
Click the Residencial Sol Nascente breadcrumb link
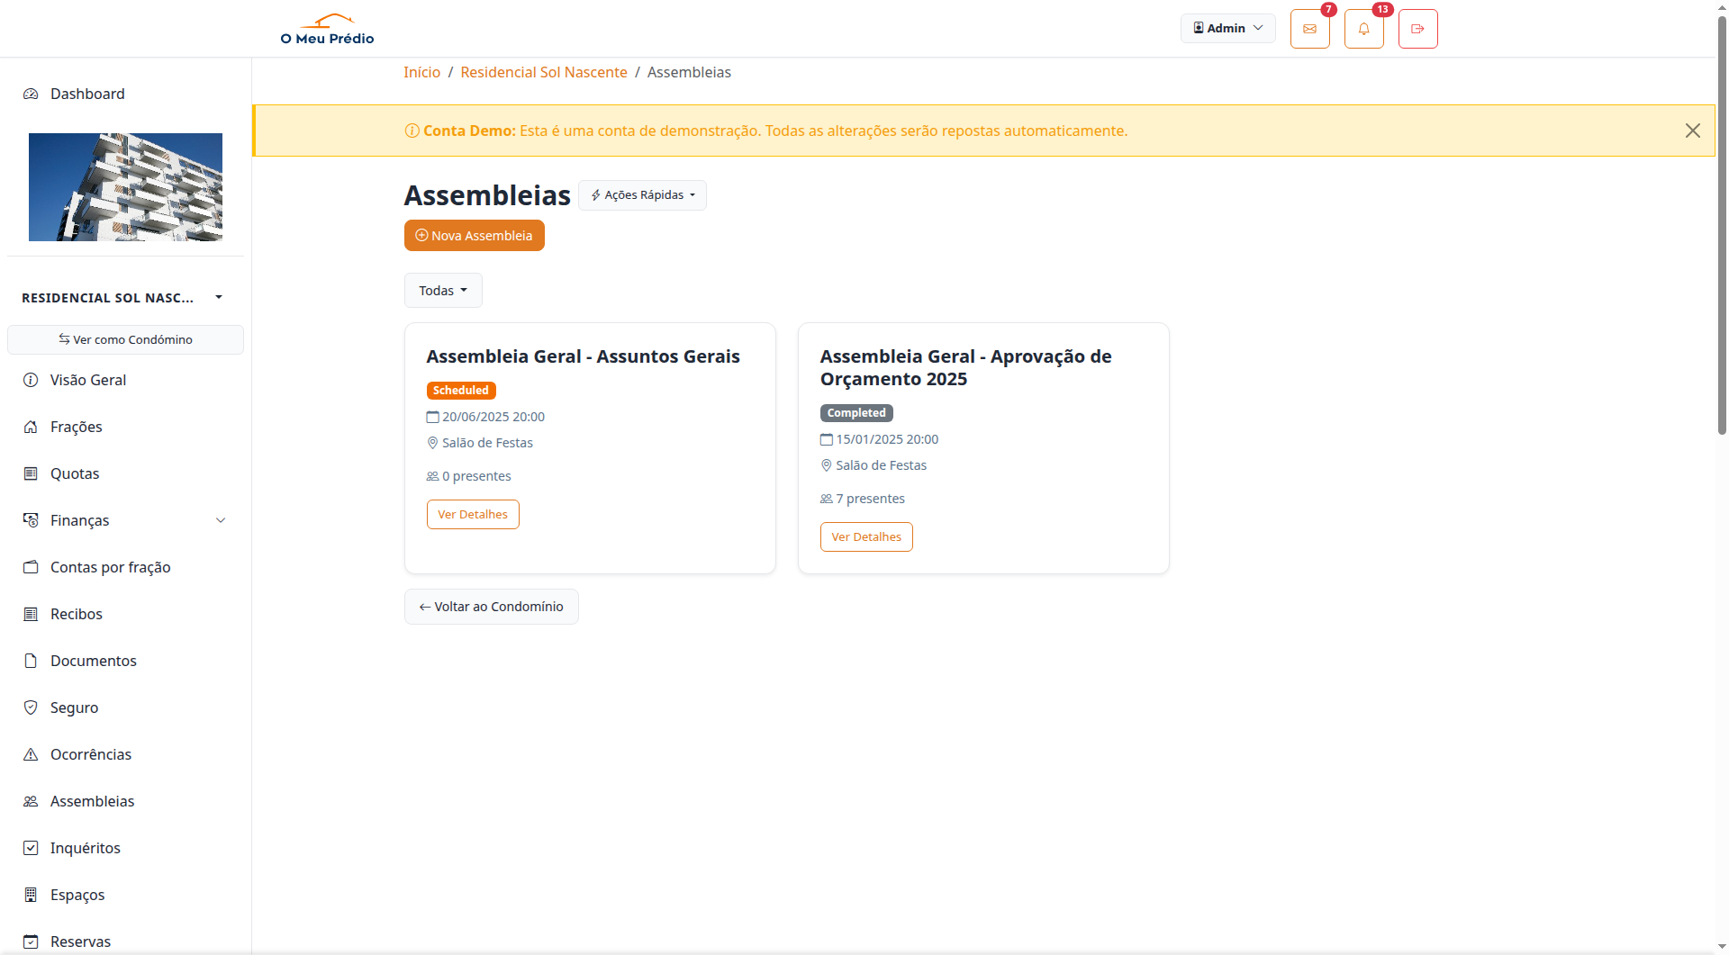543,72
